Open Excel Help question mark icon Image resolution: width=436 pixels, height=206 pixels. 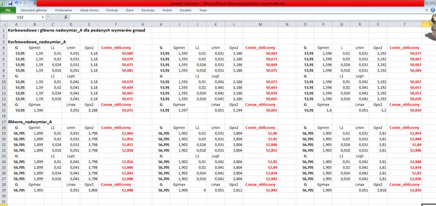[x=433, y=10]
